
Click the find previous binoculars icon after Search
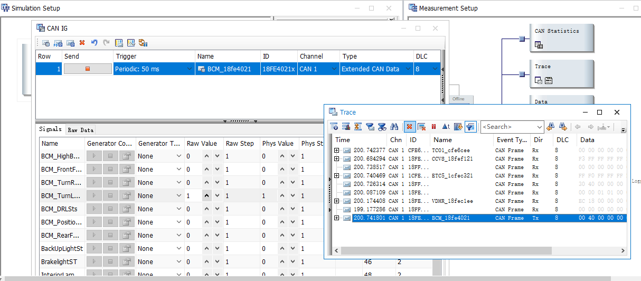(x=551, y=127)
